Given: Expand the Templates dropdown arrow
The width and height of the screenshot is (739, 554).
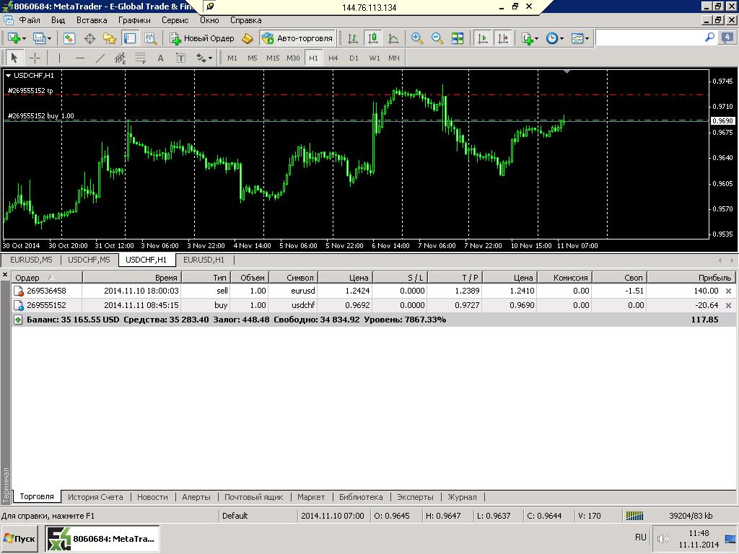Looking at the screenshot, I should click(x=587, y=39).
